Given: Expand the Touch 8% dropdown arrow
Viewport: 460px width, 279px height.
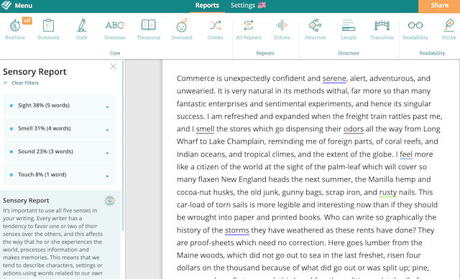Looking at the screenshot, I should coord(107,176).
